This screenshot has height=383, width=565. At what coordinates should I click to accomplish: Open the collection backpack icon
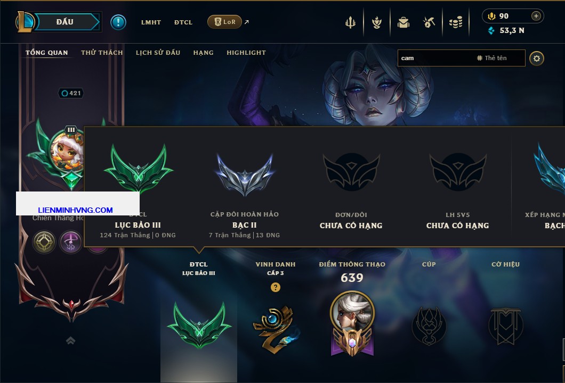click(x=403, y=23)
